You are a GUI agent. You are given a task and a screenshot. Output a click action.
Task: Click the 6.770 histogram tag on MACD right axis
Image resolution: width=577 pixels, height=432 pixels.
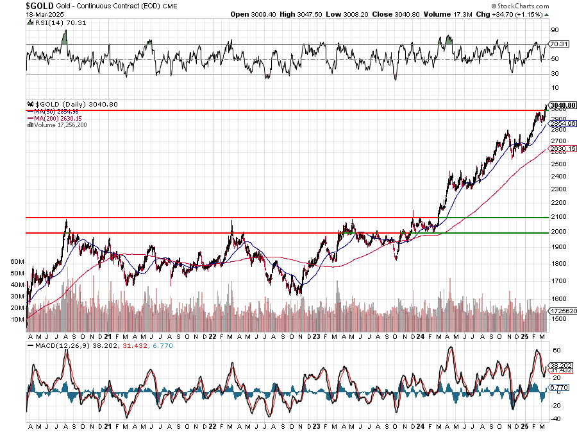(559, 388)
